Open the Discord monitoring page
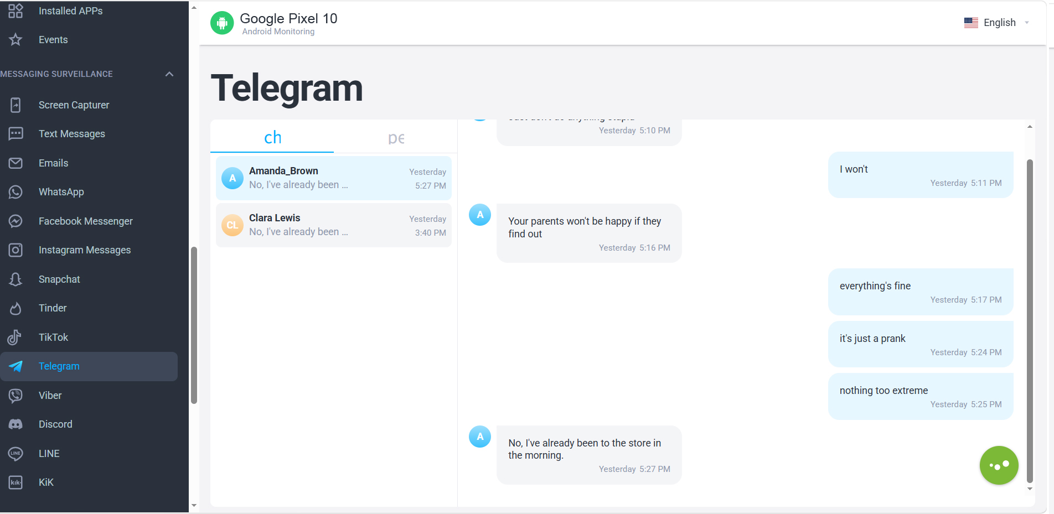 click(89, 424)
